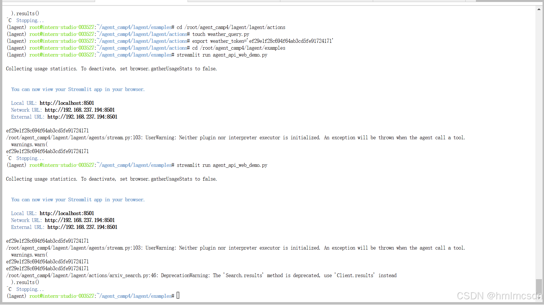The image size is (544, 305).
Task: Open External URL from the first Streamlit run
Action: pos(82,117)
